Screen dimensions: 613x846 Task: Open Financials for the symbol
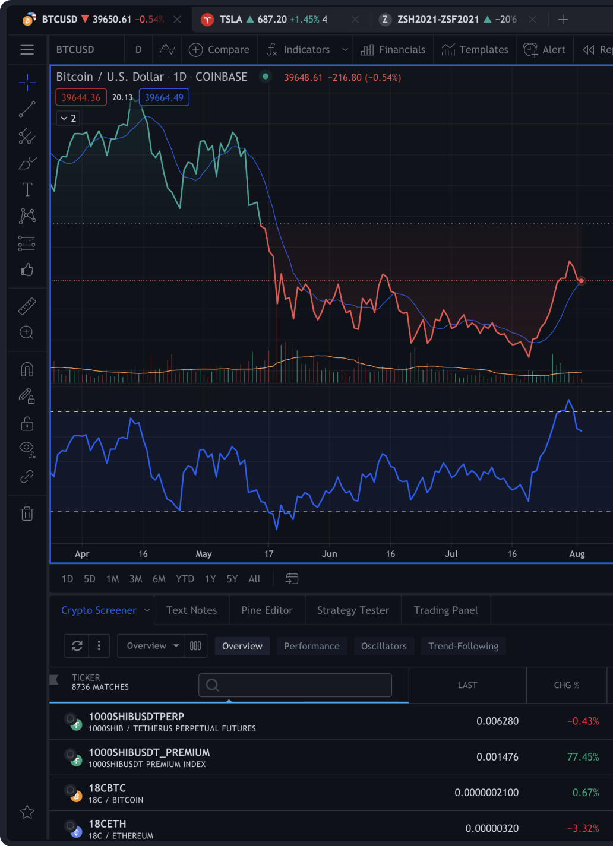pos(393,50)
